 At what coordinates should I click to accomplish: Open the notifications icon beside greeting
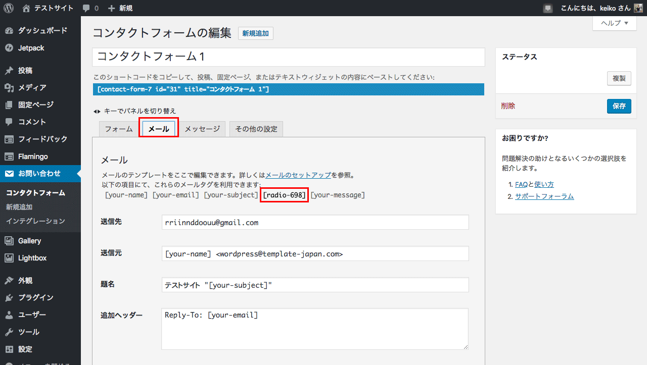(x=548, y=8)
